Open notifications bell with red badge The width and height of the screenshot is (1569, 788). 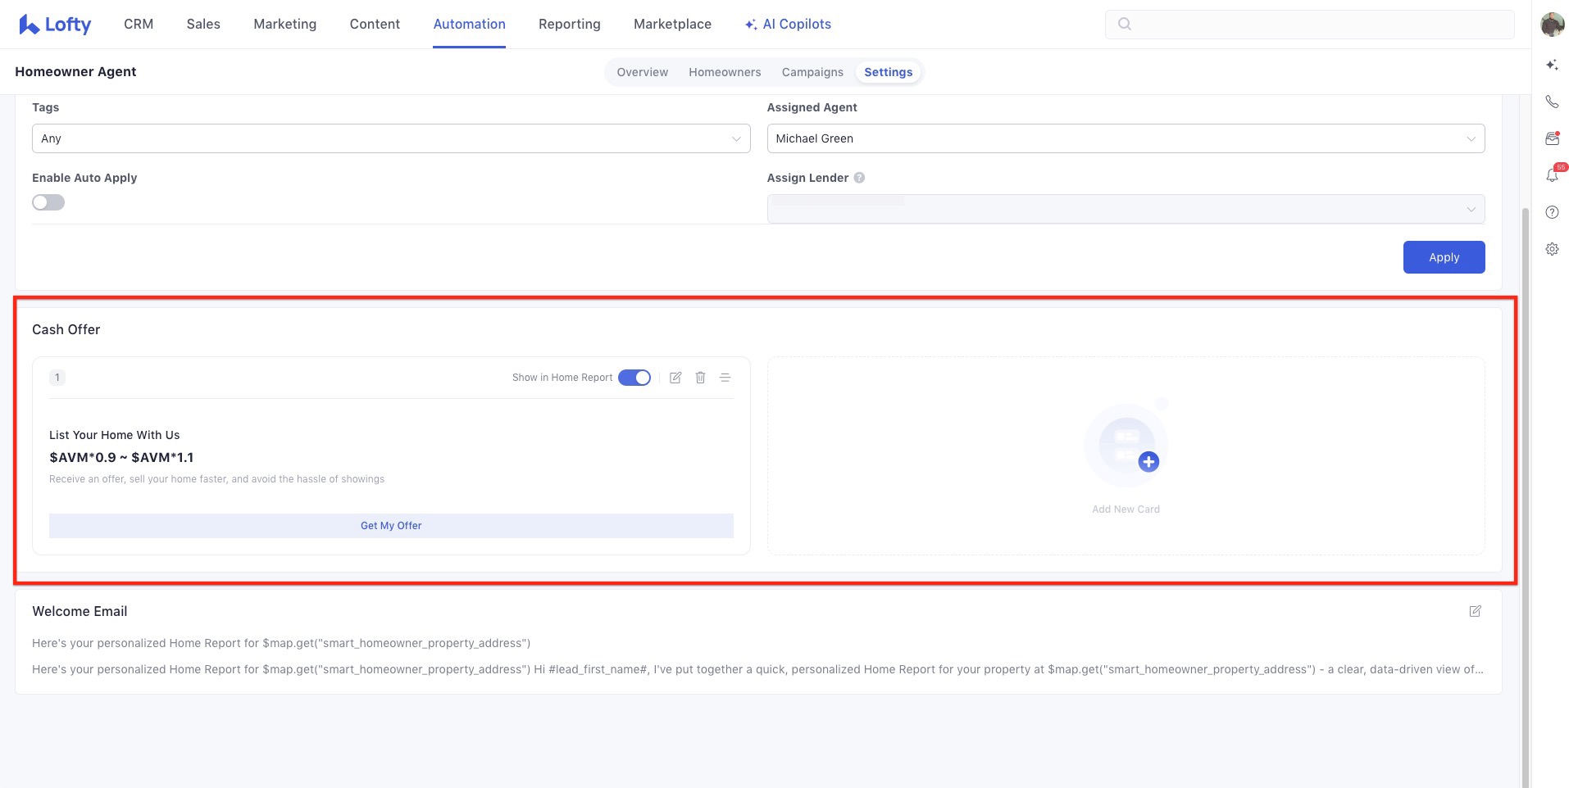(x=1552, y=175)
